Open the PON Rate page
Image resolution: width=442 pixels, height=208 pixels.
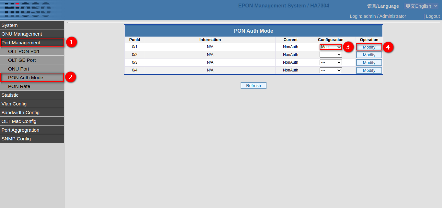point(32,86)
